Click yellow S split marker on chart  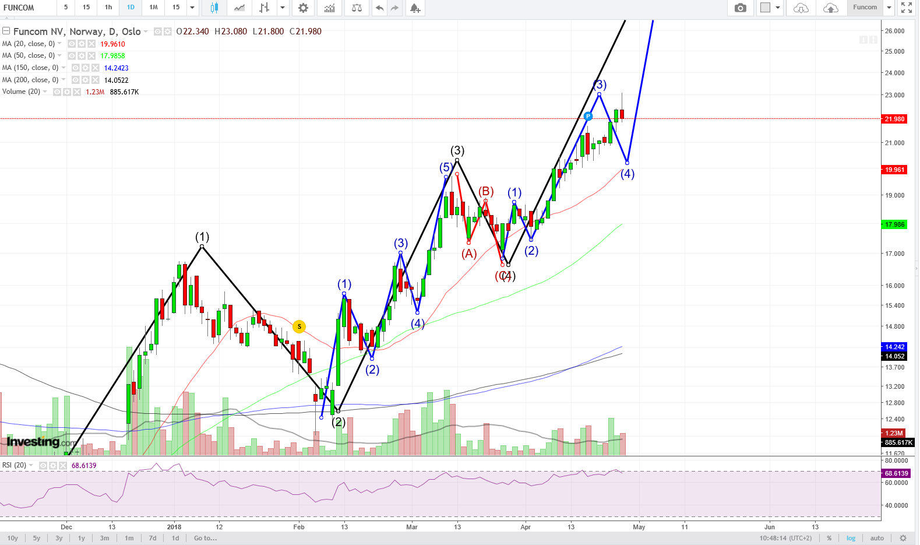point(299,326)
